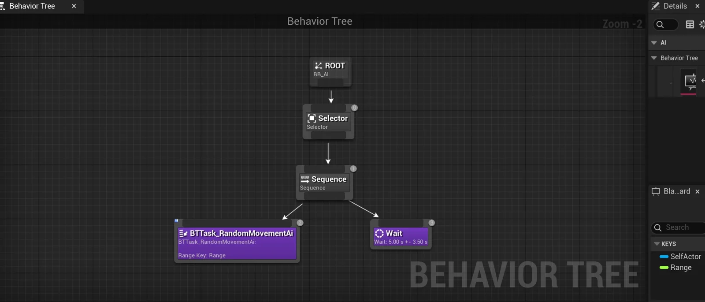
Task: Select the BTTask_RandomMovementAi node title
Action: pos(241,233)
